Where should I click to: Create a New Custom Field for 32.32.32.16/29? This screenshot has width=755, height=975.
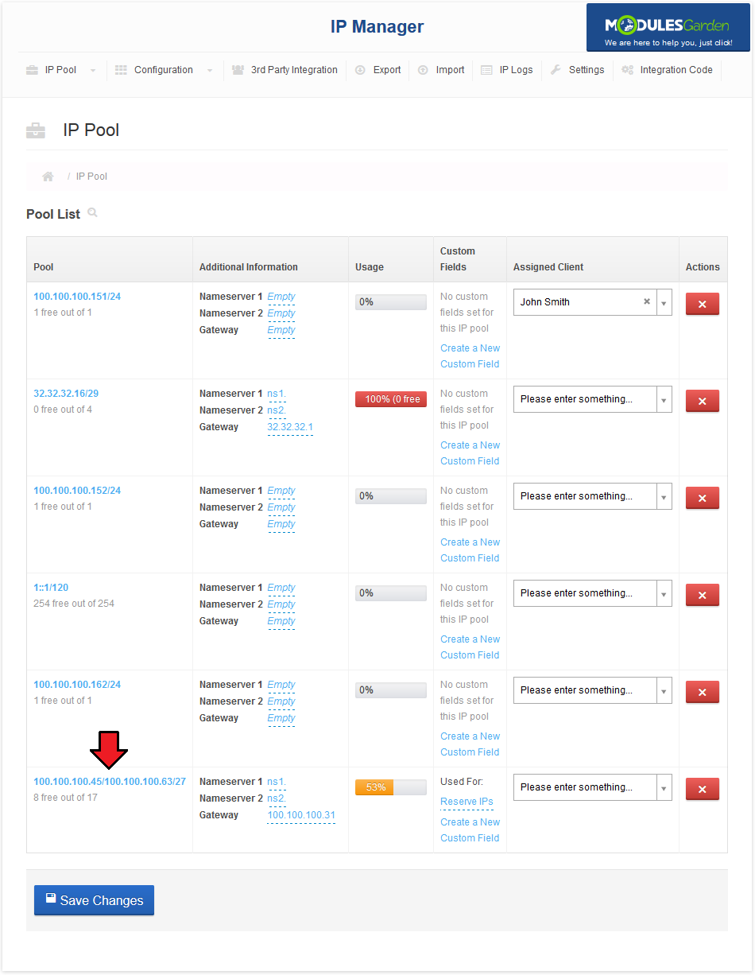470,453
